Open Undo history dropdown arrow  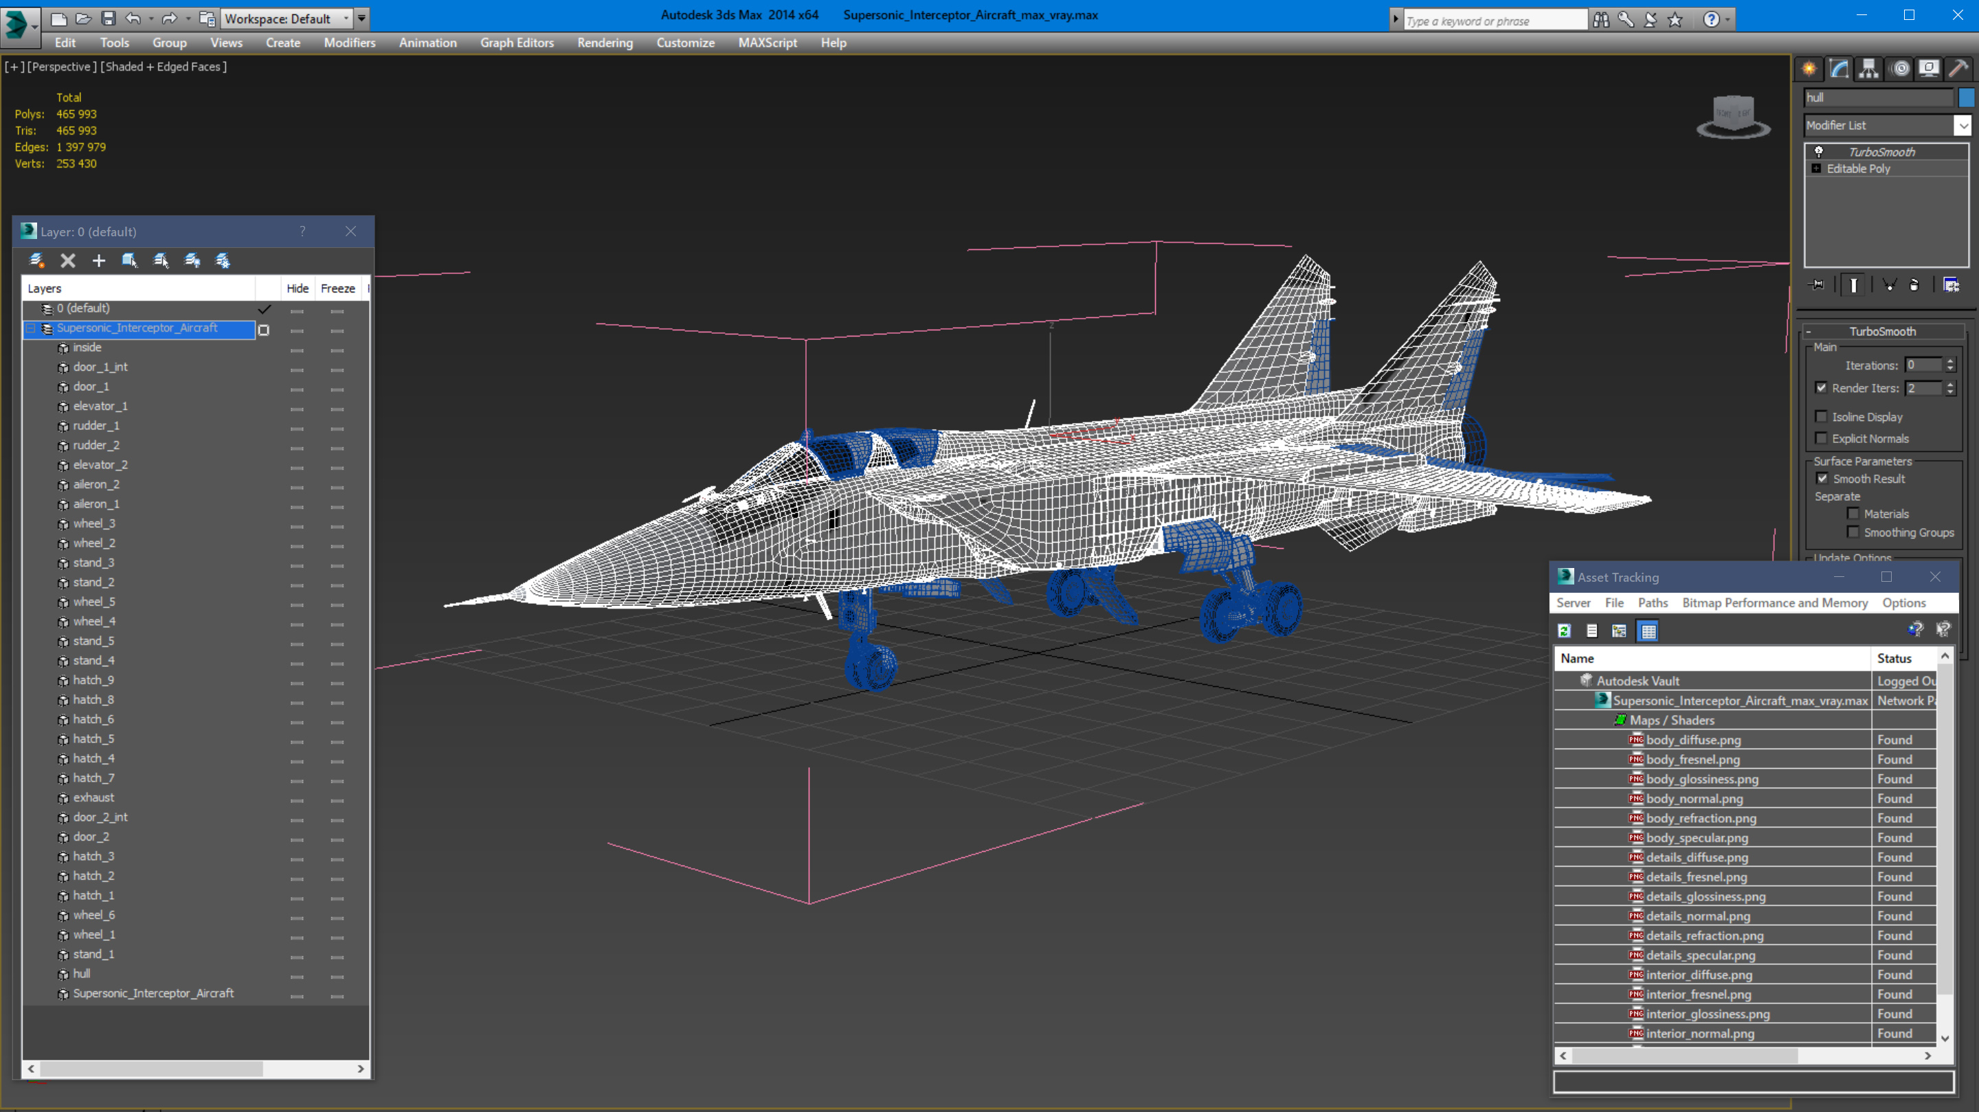coord(150,19)
